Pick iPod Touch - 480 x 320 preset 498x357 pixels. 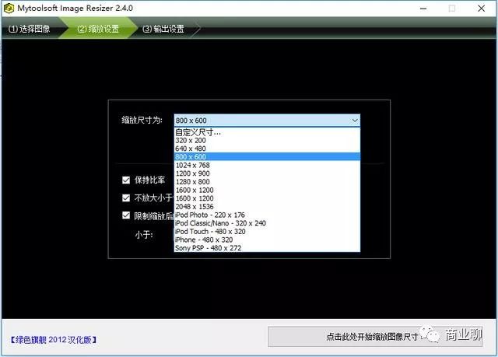tap(267, 231)
